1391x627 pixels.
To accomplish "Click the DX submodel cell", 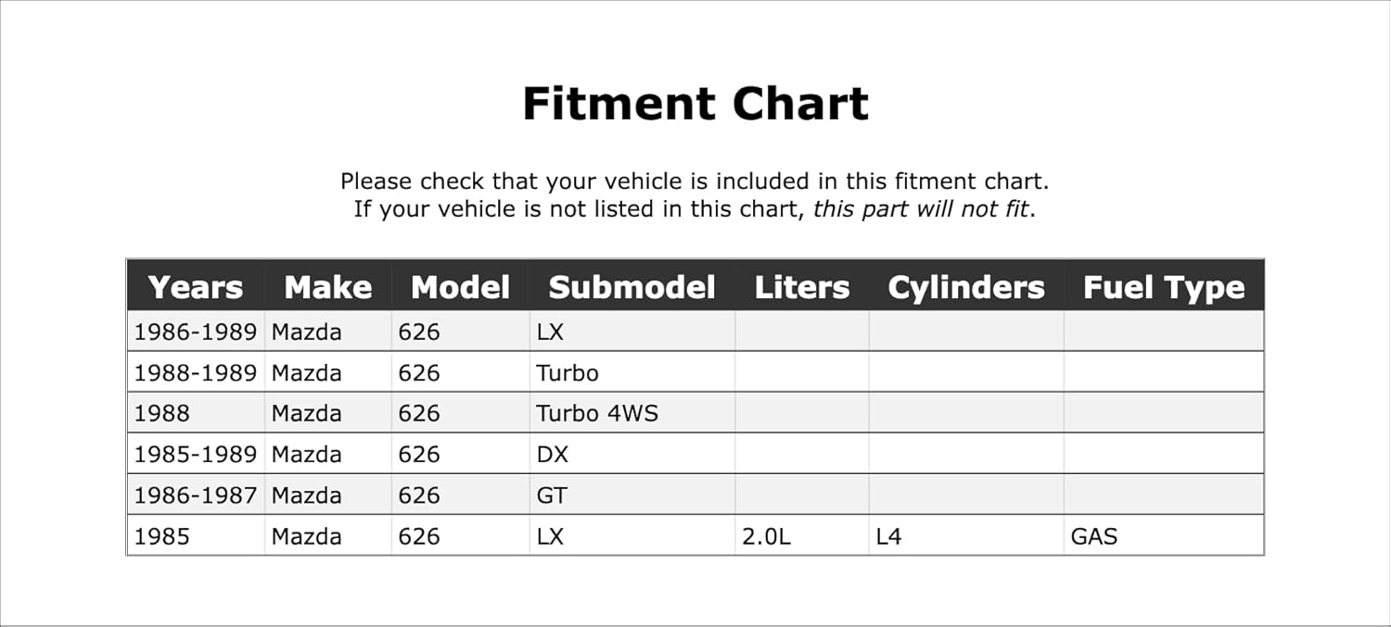I will click(x=632, y=454).
